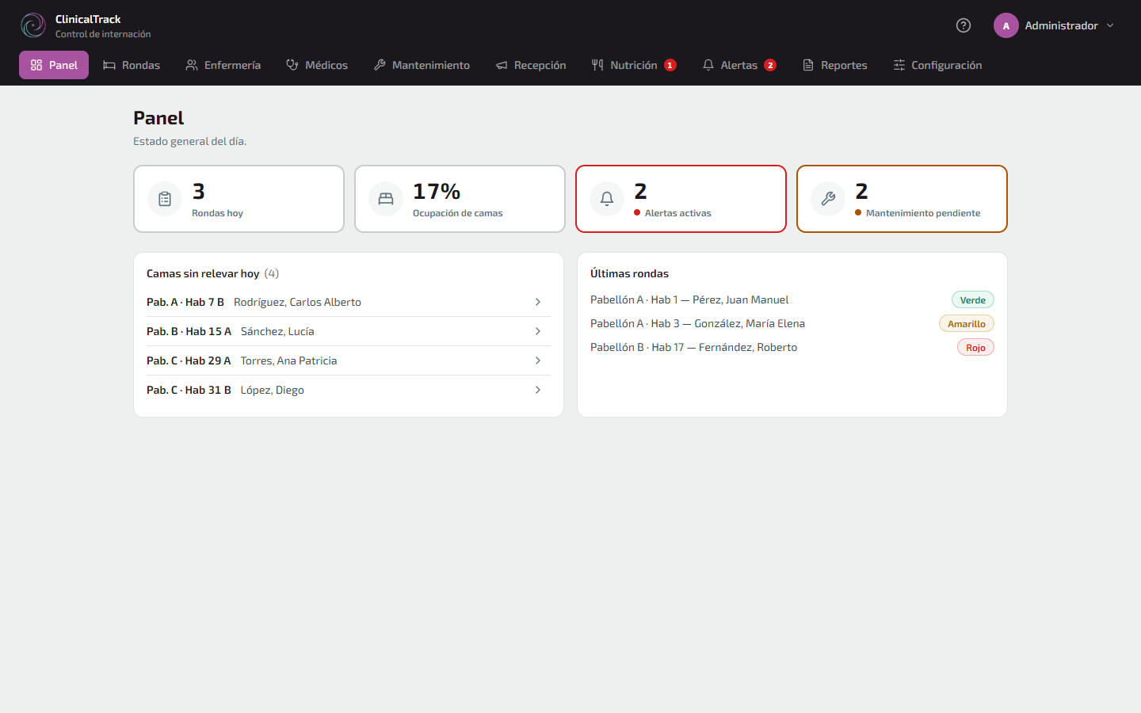Screen dimensions: 1141x713
Task: Click the wrench icon in Mantenimiento pendiente card
Action: [828, 199]
